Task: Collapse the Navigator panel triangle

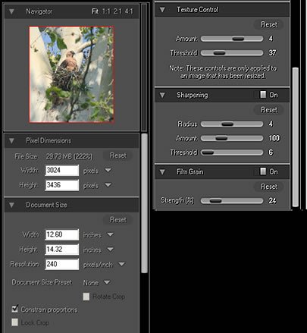Action: coord(11,11)
